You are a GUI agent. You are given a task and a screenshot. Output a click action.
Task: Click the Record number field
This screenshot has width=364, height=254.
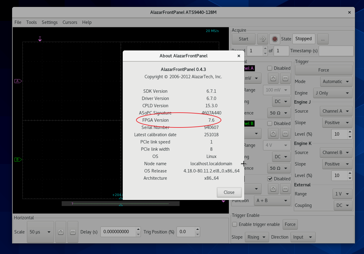pyautogui.click(x=255, y=51)
